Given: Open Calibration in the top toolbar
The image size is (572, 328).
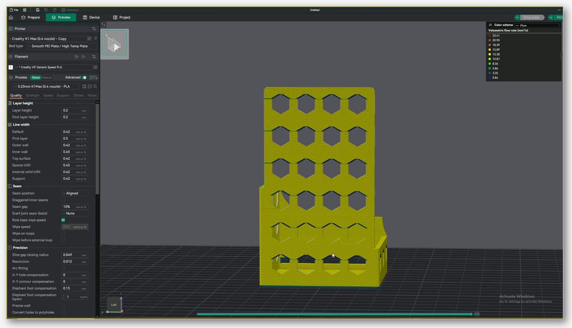Looking at the screenshot, I should [x=70, y=10].
